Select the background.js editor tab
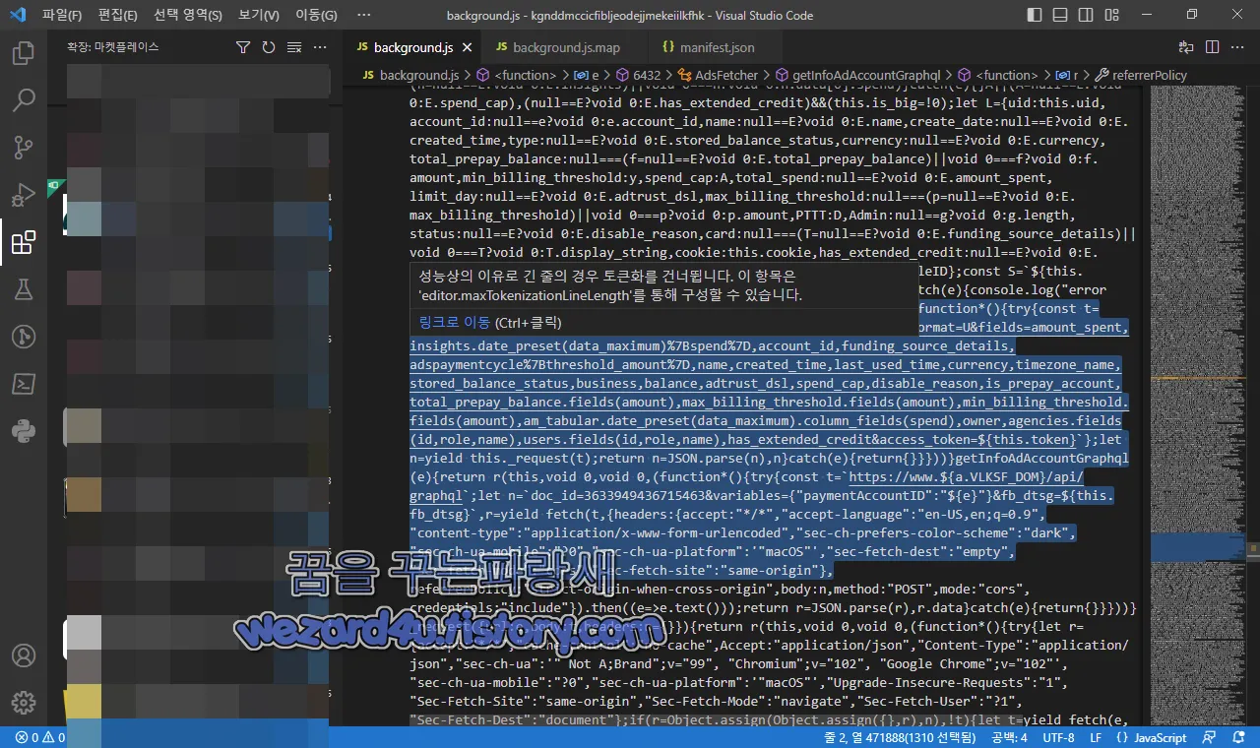This screenshot has height=748, width=1260. coord(412,47)
